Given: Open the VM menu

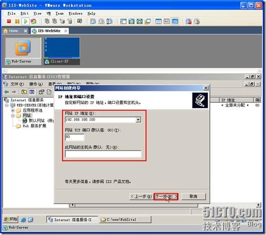Looking at the screenshot, I should click(x=49, y=13).
